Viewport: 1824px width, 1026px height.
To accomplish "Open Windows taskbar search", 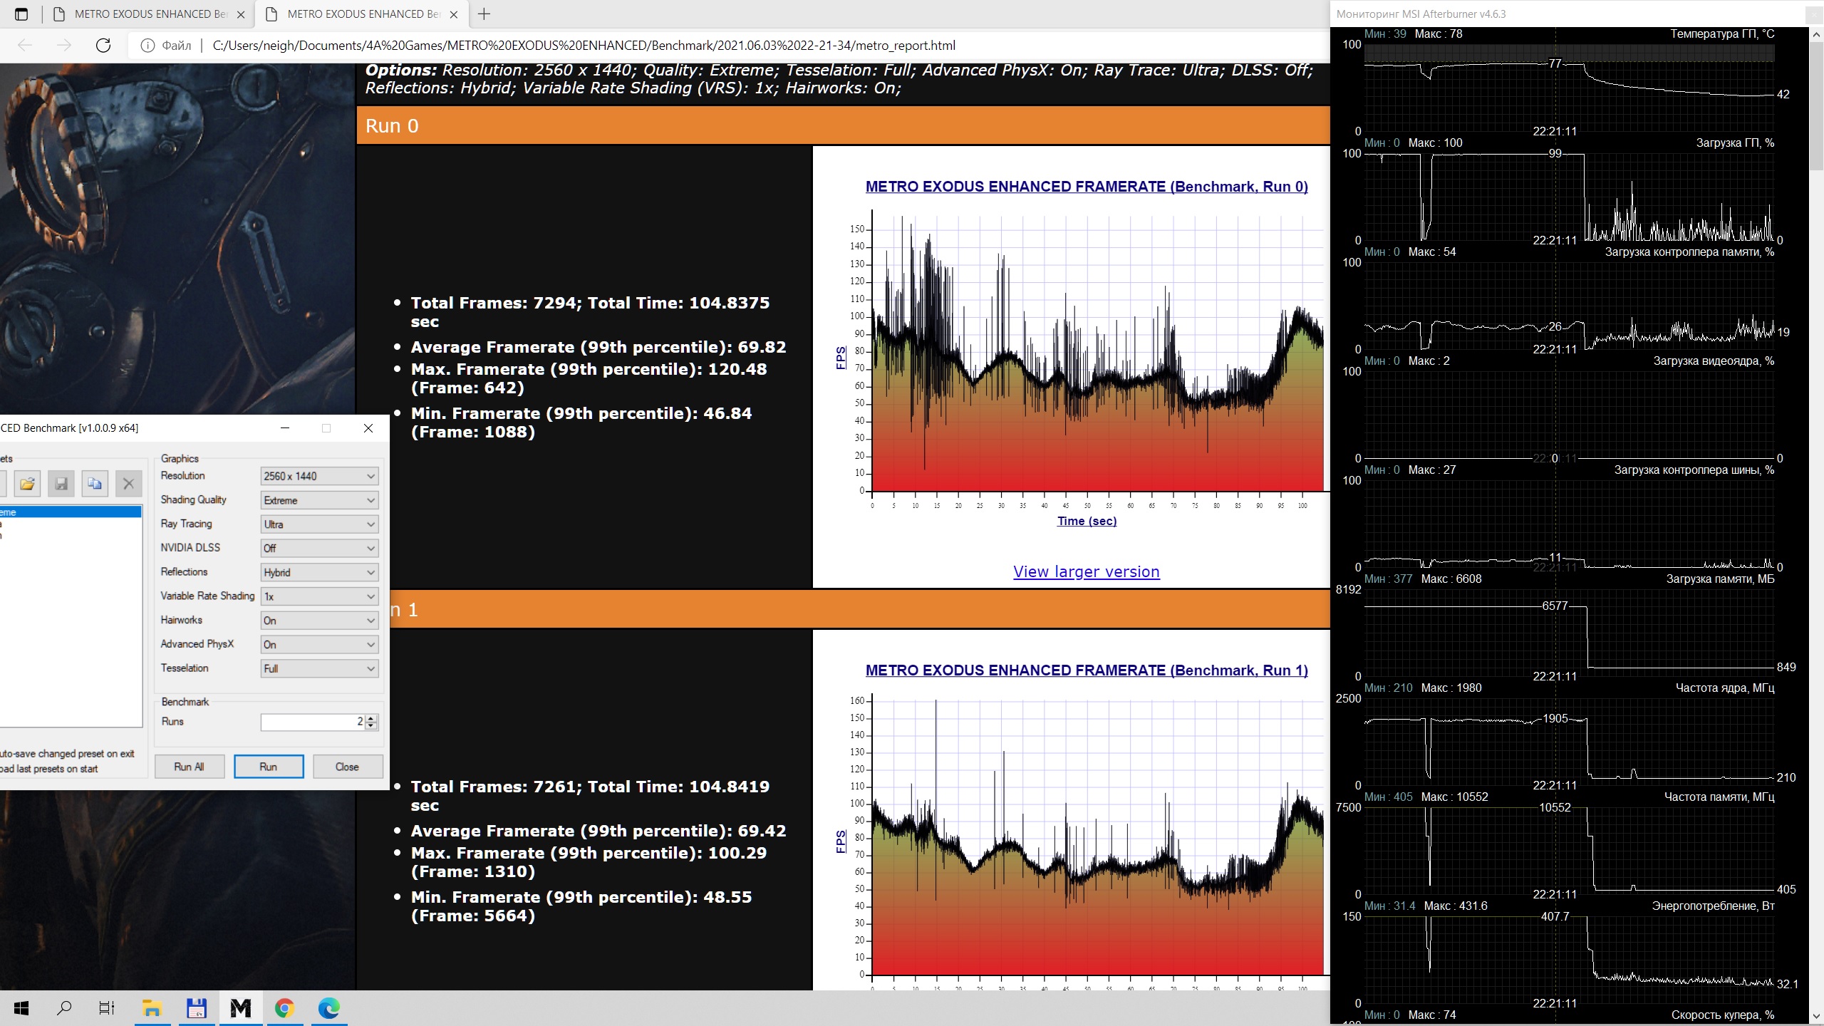I will tap(64, 1007).
